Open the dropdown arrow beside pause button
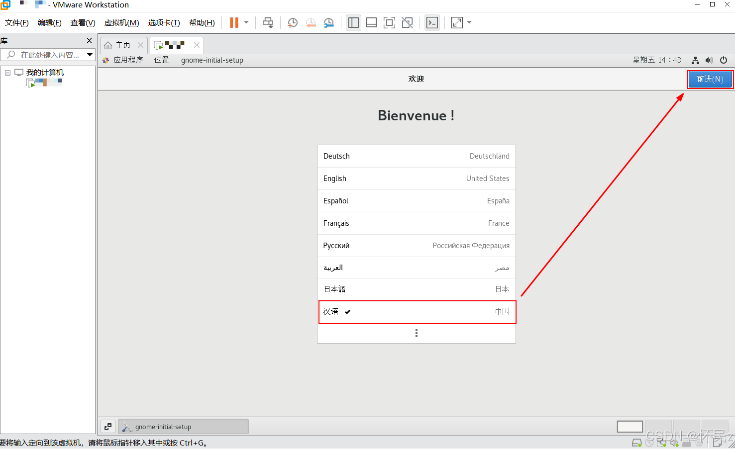Screen dimensions: 735x449 246,22
